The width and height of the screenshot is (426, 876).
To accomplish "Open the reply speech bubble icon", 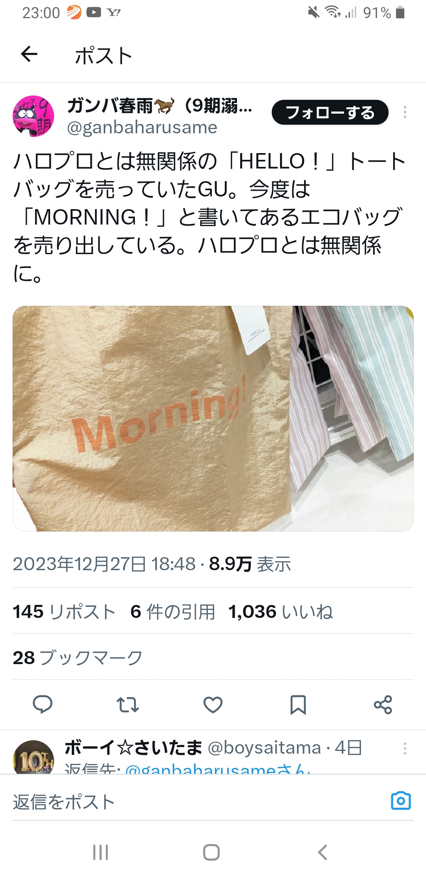I will pos(43,704).
